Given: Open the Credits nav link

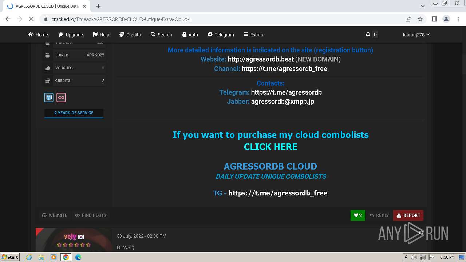Looking at the screenshot, I should coord(130,35).
